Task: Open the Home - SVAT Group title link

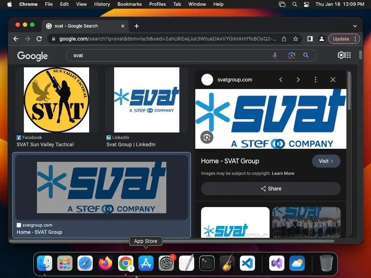Action: coord(230,161)
